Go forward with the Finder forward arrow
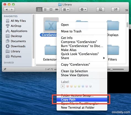Image resolution: width=131 pixels, height=115 pixels. point(12,9)
